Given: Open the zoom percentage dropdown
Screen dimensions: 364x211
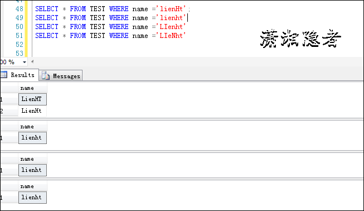Looking at the screenshot, I should [25, 62].
